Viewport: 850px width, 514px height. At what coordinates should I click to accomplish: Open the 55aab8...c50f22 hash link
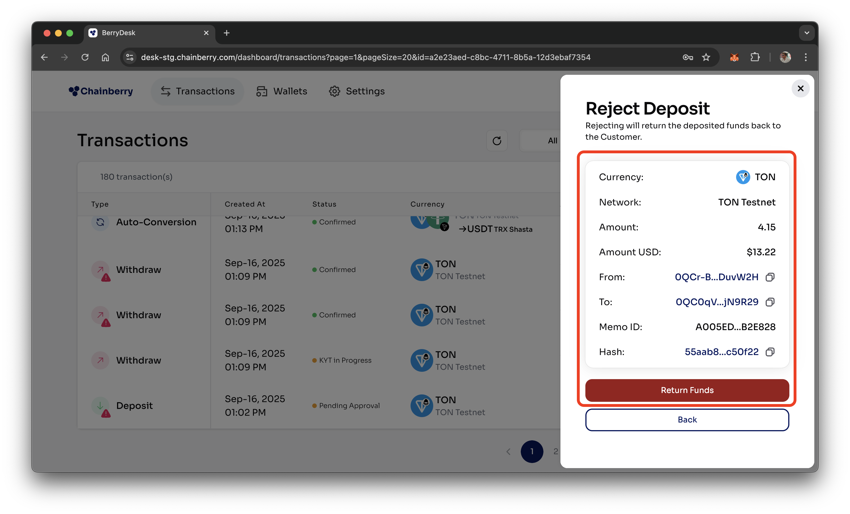tap(721, 352)
